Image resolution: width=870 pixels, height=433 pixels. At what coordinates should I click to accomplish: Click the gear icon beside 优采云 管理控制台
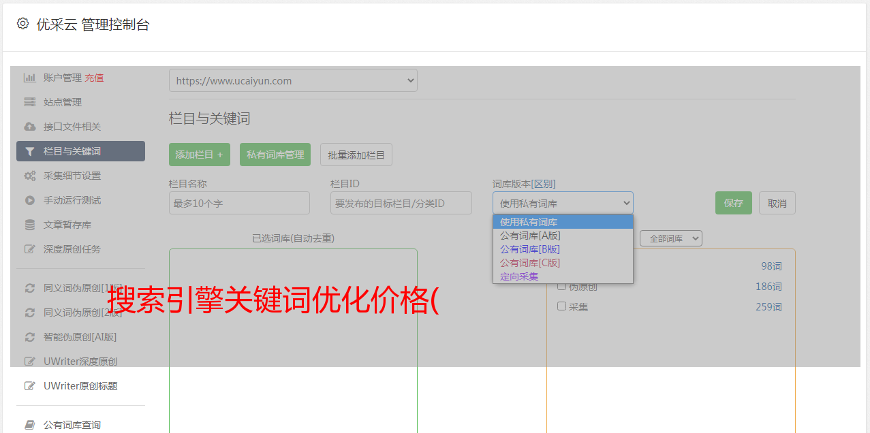[22, 24]
